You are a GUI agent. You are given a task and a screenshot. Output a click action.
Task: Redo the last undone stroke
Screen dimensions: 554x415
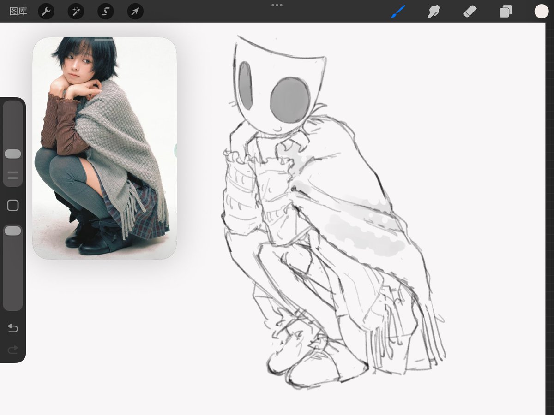pos(13,350)
